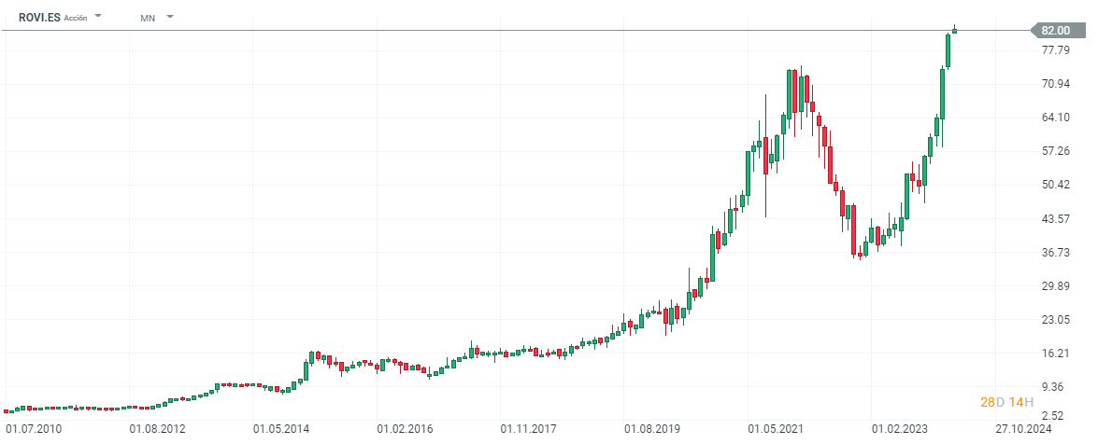The width and height of the screenshot is (1098, 444).
Task: Click the 77.79 price axis label
Action: coord(1055,50)
